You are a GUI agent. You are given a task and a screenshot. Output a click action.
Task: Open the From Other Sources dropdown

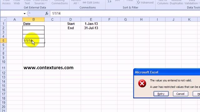point(40,2)
